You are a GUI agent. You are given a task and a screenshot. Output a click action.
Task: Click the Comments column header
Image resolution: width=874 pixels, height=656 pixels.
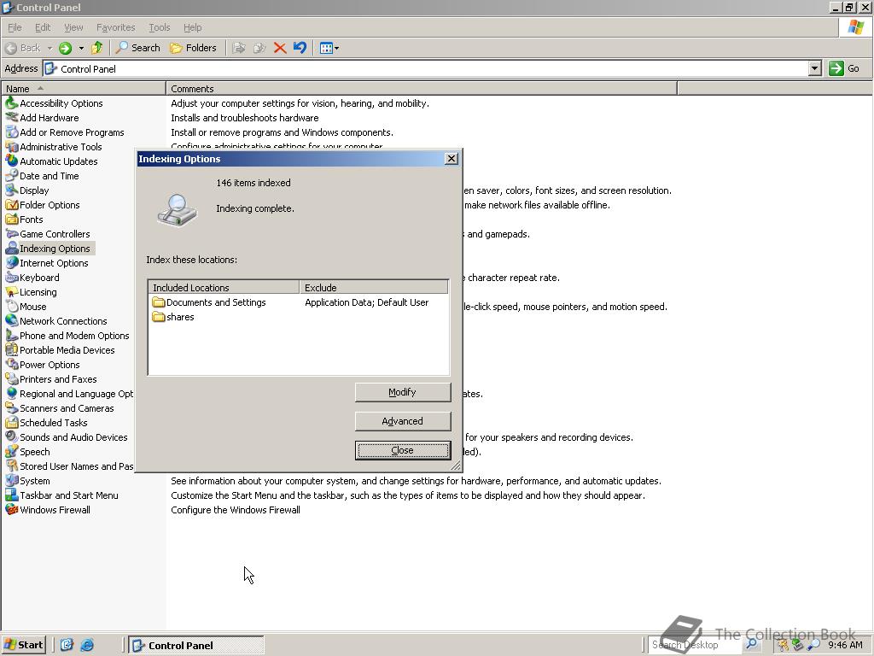(x=422, y=89)
